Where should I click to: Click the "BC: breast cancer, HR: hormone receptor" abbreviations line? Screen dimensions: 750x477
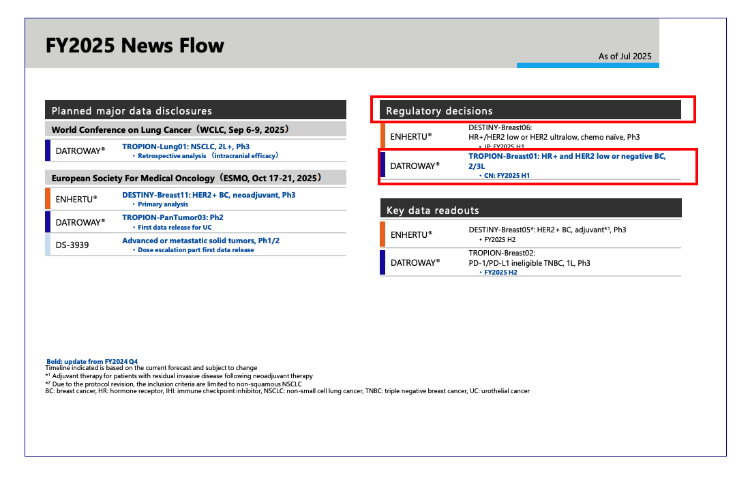(288, 391)
